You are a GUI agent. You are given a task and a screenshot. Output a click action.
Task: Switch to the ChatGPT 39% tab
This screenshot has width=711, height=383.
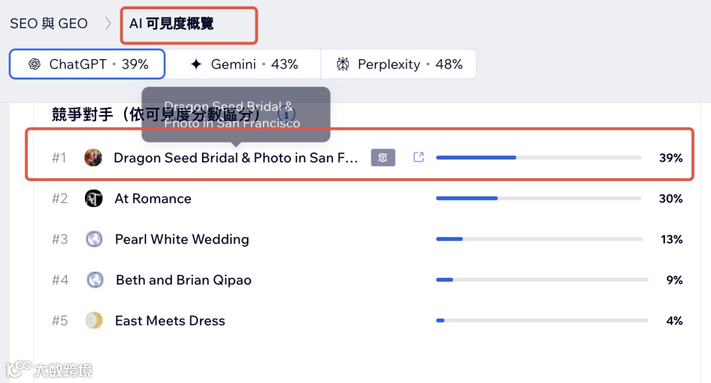tap(87, 64)
